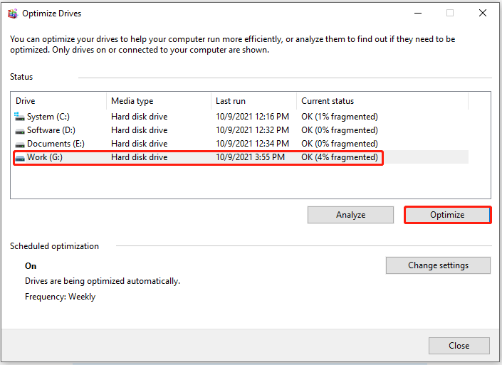Image resolution: width=502 pixels, height=365 pixels.
Task: Click the 10/9/2021 12:16 PM last run entry
Action: (252, 117)
